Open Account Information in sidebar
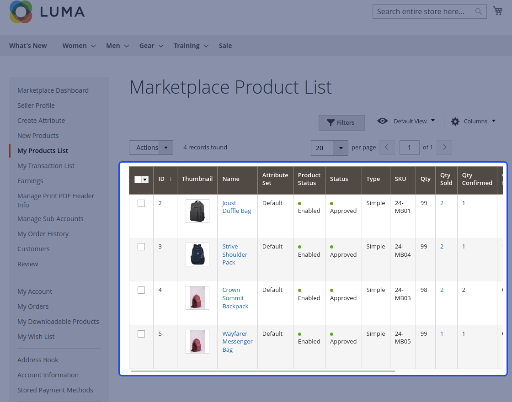The width and height of the screenshot is (512, 402). click(x=48, y=375)
